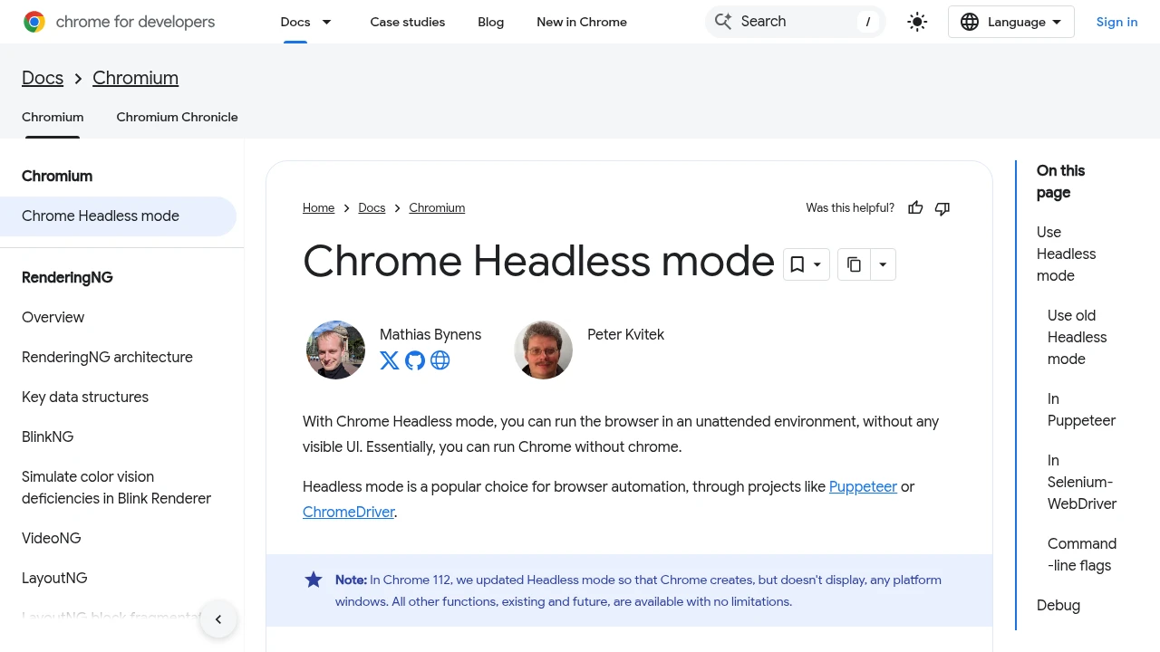Viewport: 1160px width, 652px height.
Task: Click the Chromium heading in sidebar
Action: click(x=57, y=177)
